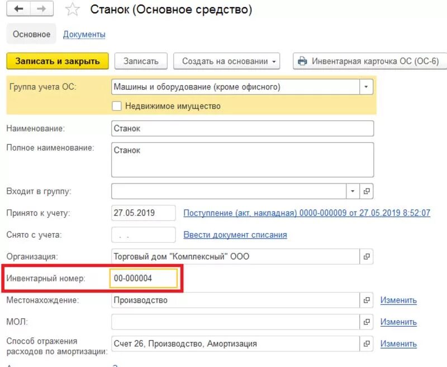The height and width of the screenshot is (367, 447).
Task: Open the Местонахождение record icon
Action: (367, 300)
